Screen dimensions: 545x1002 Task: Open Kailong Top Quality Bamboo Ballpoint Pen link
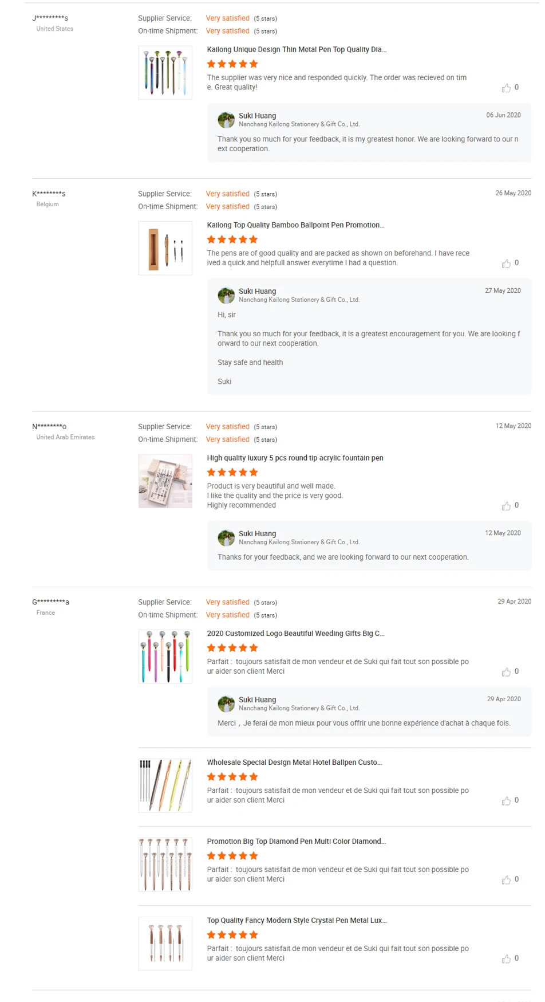pos(295,225)
